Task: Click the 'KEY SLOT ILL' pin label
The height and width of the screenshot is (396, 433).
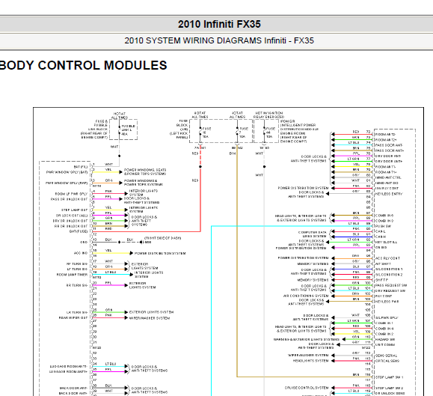Action: click(x=386, y=242)
